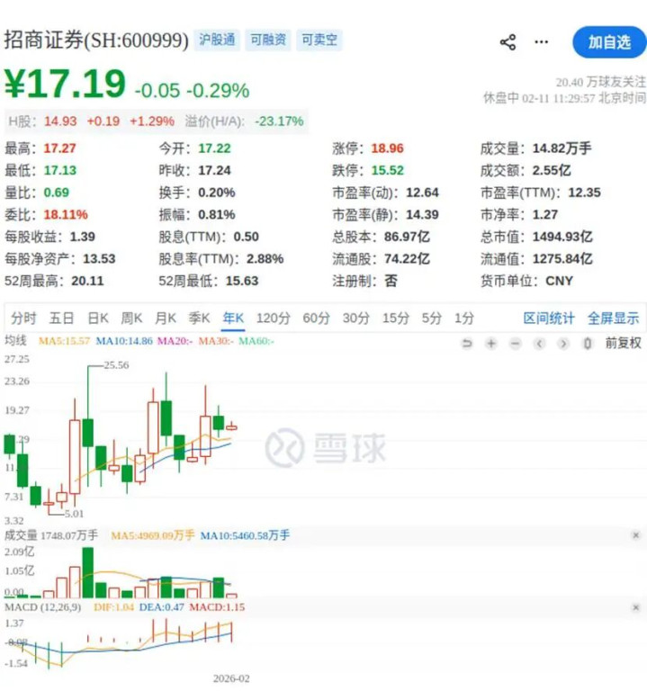Zoom out the chart with minus icon
647x691 pixels.
click(516, 343)
